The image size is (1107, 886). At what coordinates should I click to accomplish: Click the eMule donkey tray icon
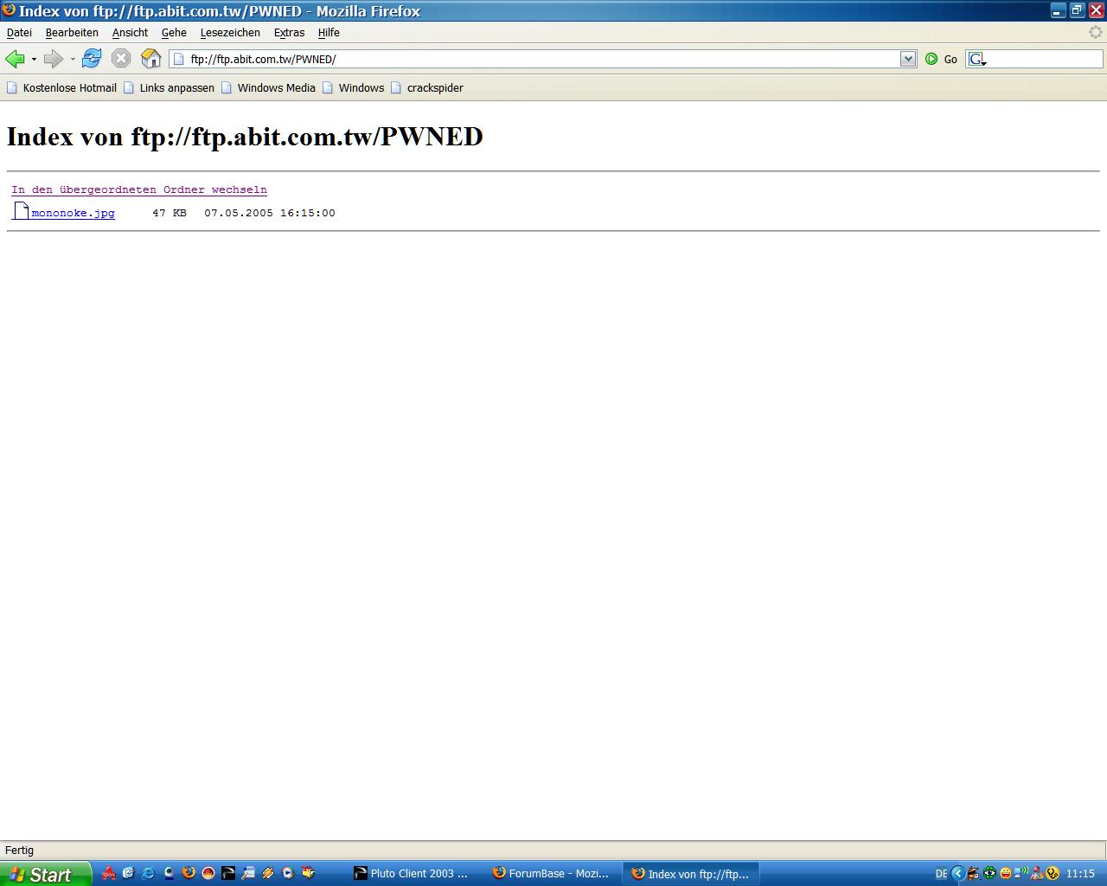974,874
